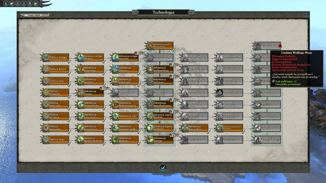This screenshot has height=183, width=326.
Task: Confirm with the round checkmark button
Action: (163, 167)
